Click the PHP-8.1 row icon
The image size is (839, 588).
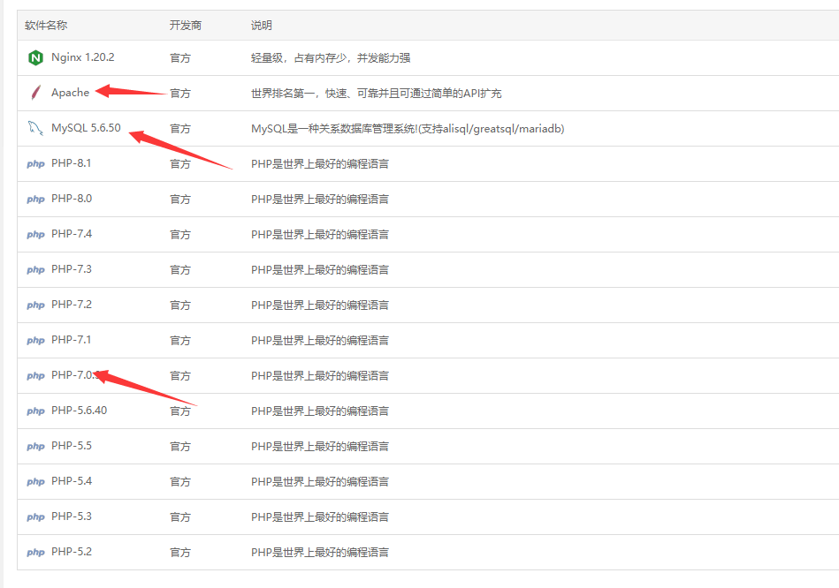click(35, 164)
